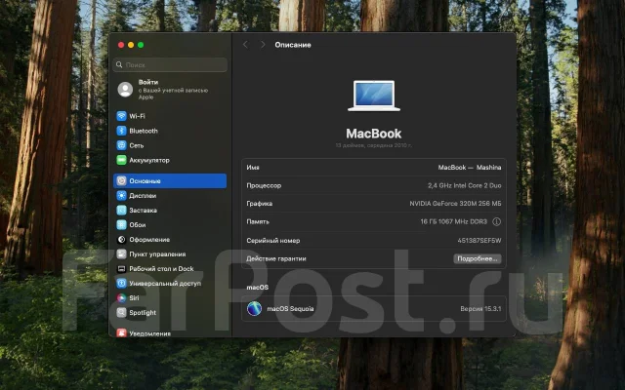Screen dimensions: 625x390
Task: Click the Универсальный доступ icon
Action: pos(121,284)
